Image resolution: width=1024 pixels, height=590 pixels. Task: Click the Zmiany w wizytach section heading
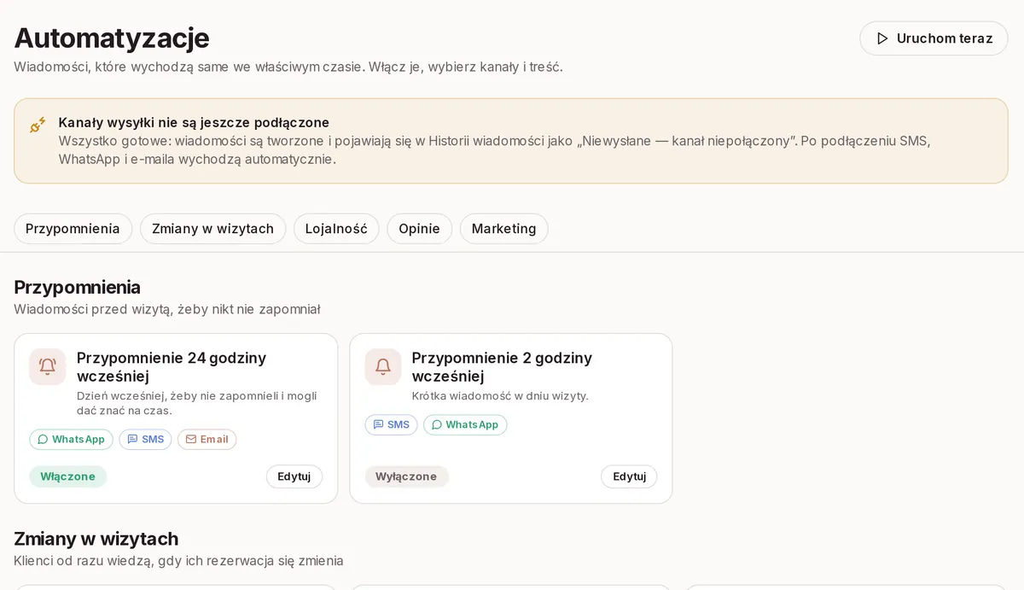[96, 539]
